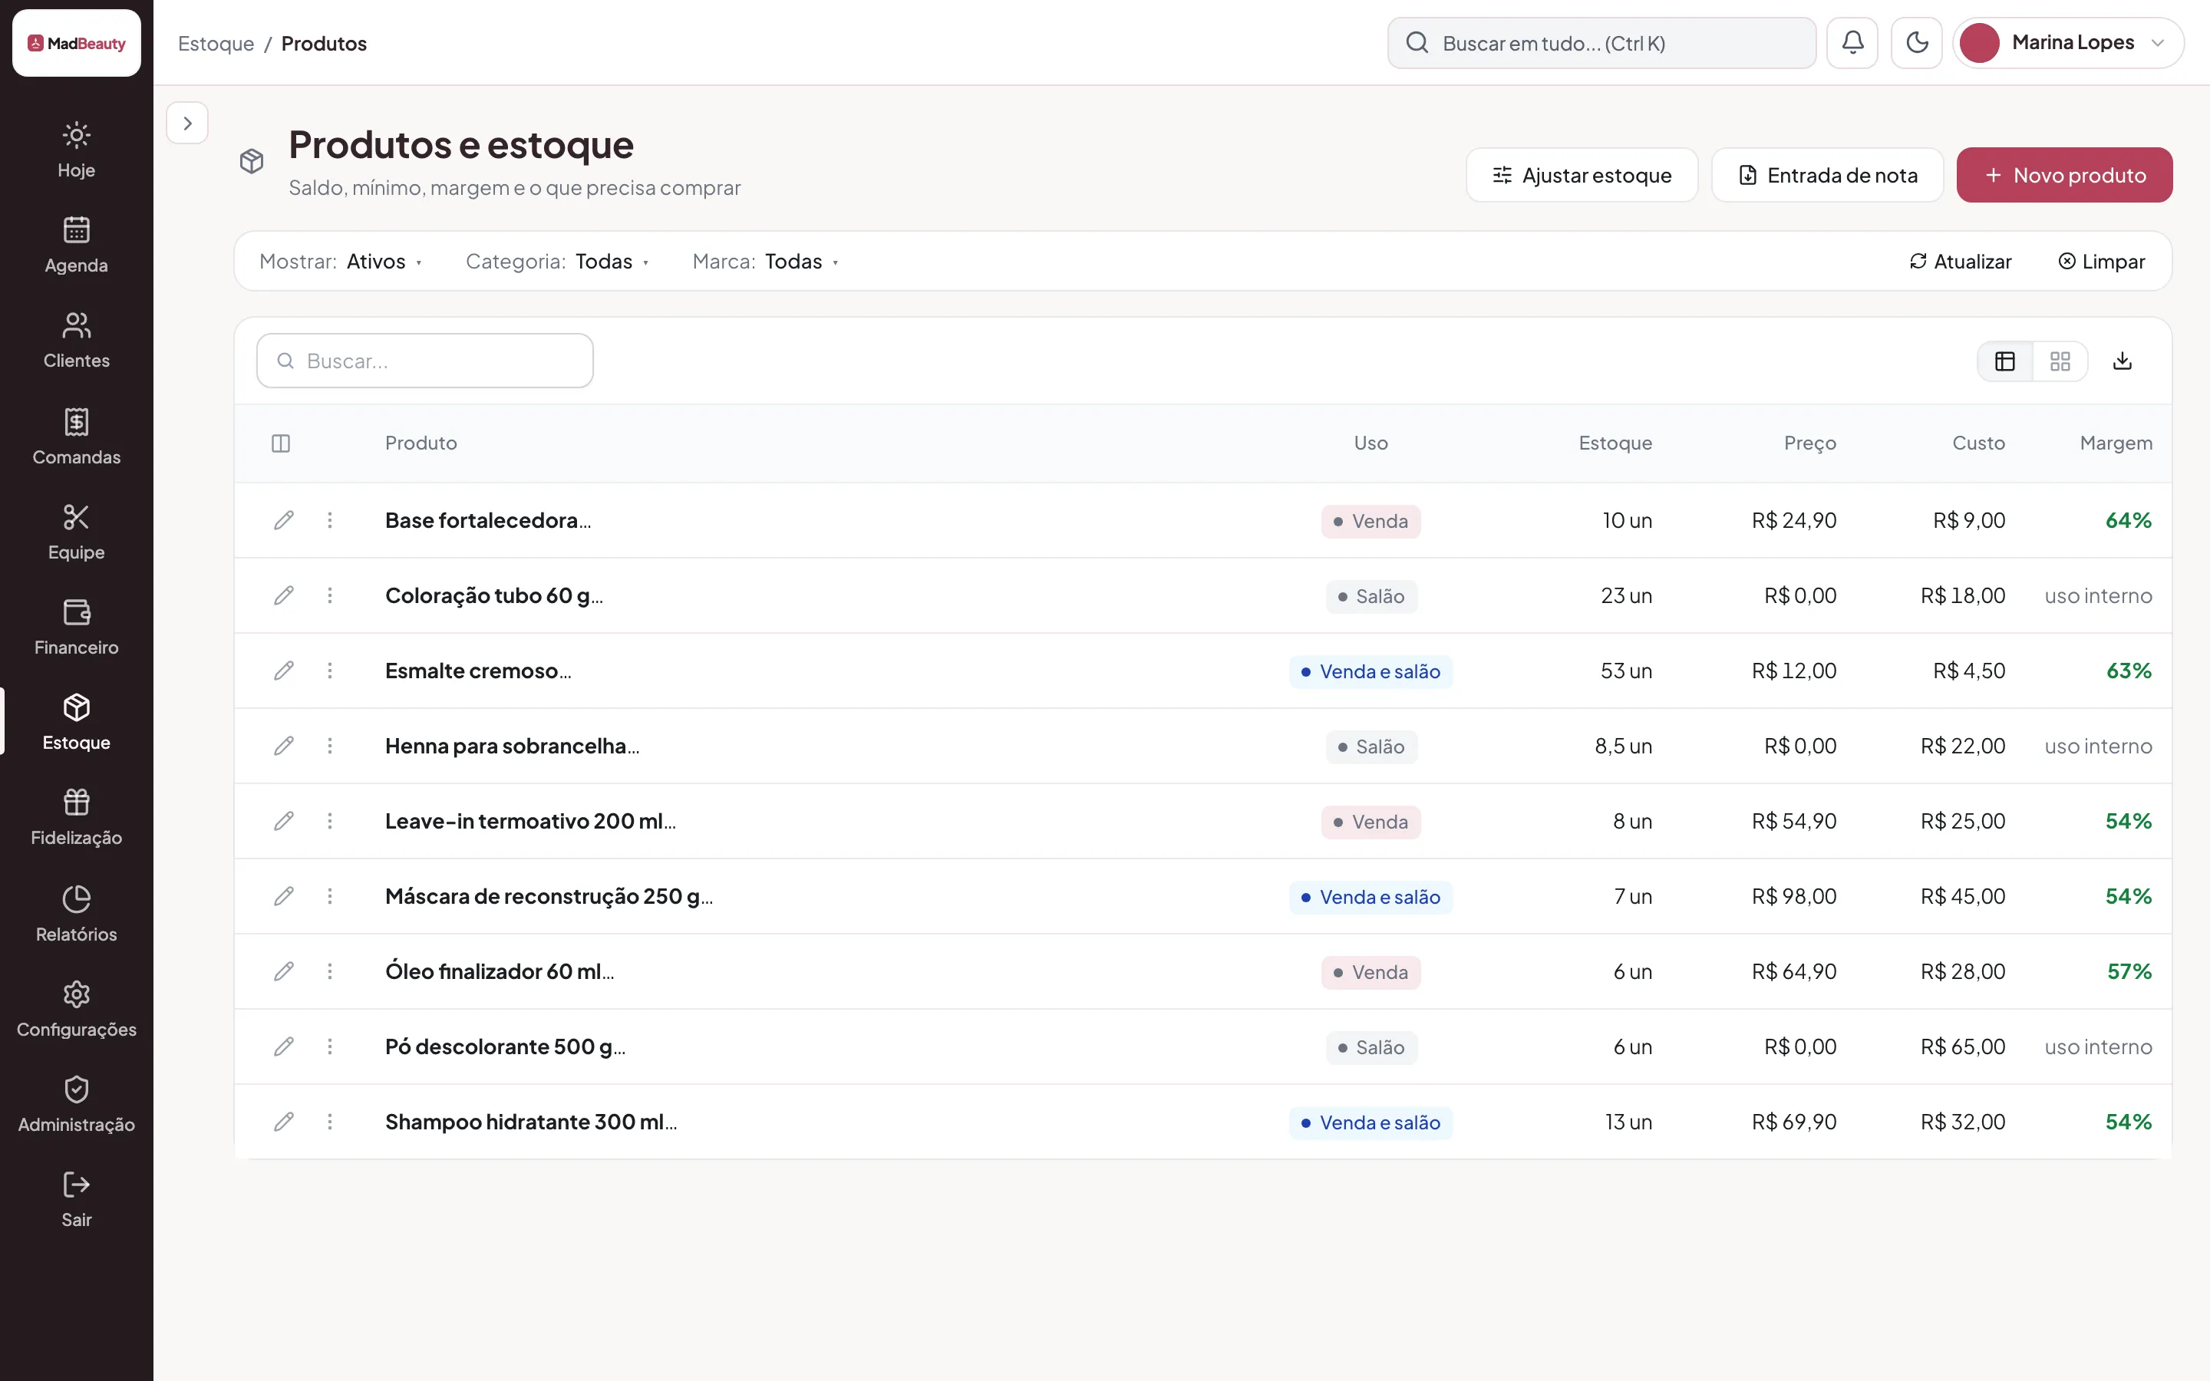Open Equipe scissors icon in sidebar
The width and height of the screenshot is (2210, 1381).
tap(77, 517)
